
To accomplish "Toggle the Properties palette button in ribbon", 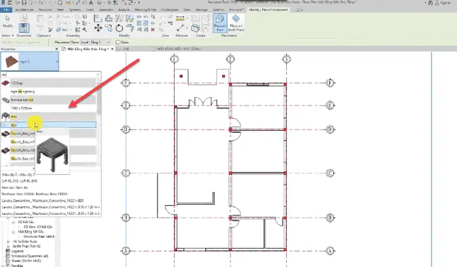I will coord(24,28).
